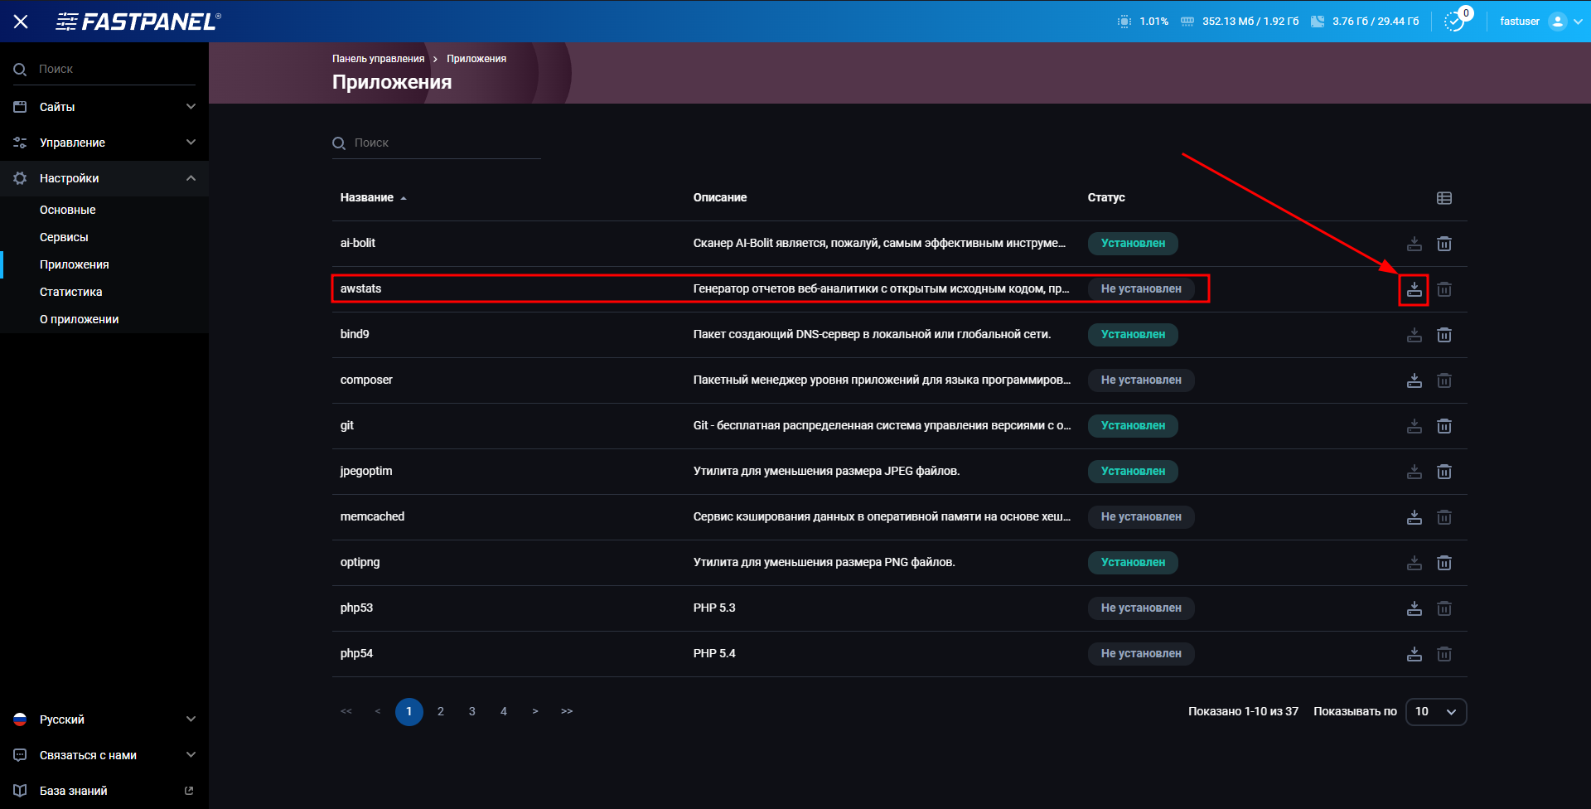Click the install icon for composer

[1414, 380]
